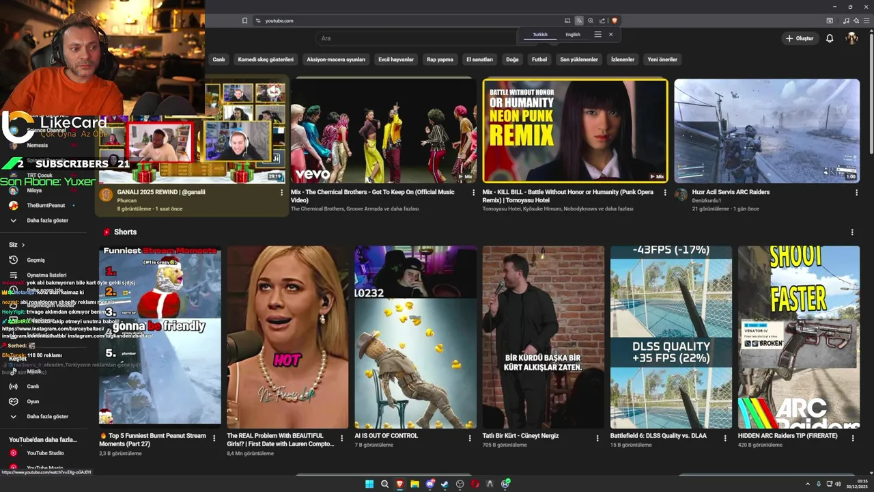Open Geçmiş history in the sidebar
874x492 pixels.
36,260
